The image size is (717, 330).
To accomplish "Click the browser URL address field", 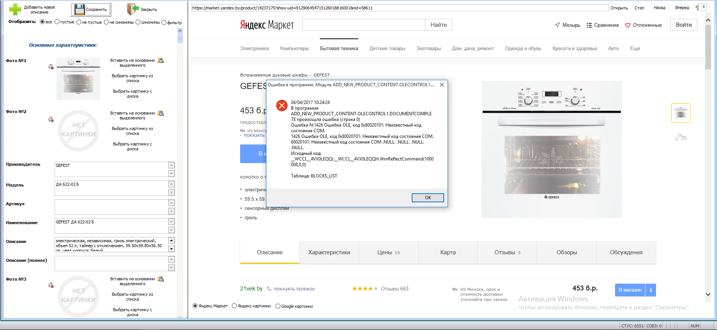I will [x=400, y=8].
